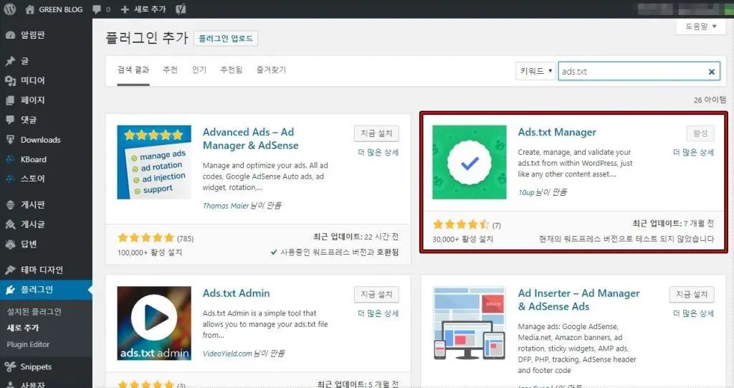Click the pages icon beside 페이지
734x388 pixels.
click(10, 100)
